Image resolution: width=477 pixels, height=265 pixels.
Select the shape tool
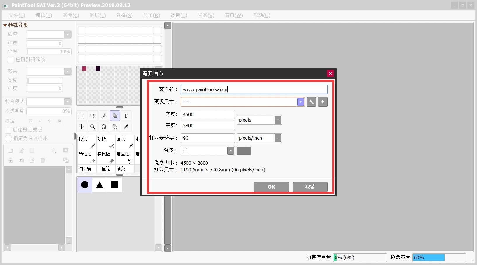click(115, 116)
